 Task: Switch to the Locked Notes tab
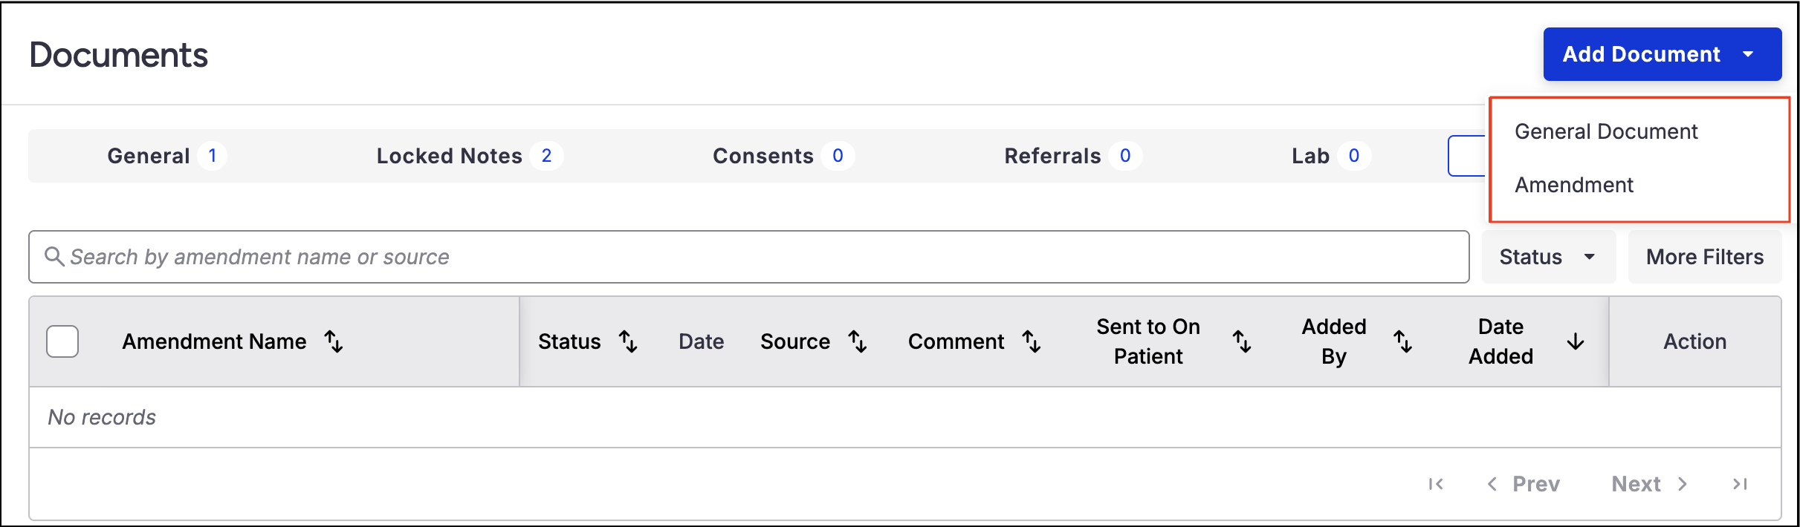[x=469, y=156]
